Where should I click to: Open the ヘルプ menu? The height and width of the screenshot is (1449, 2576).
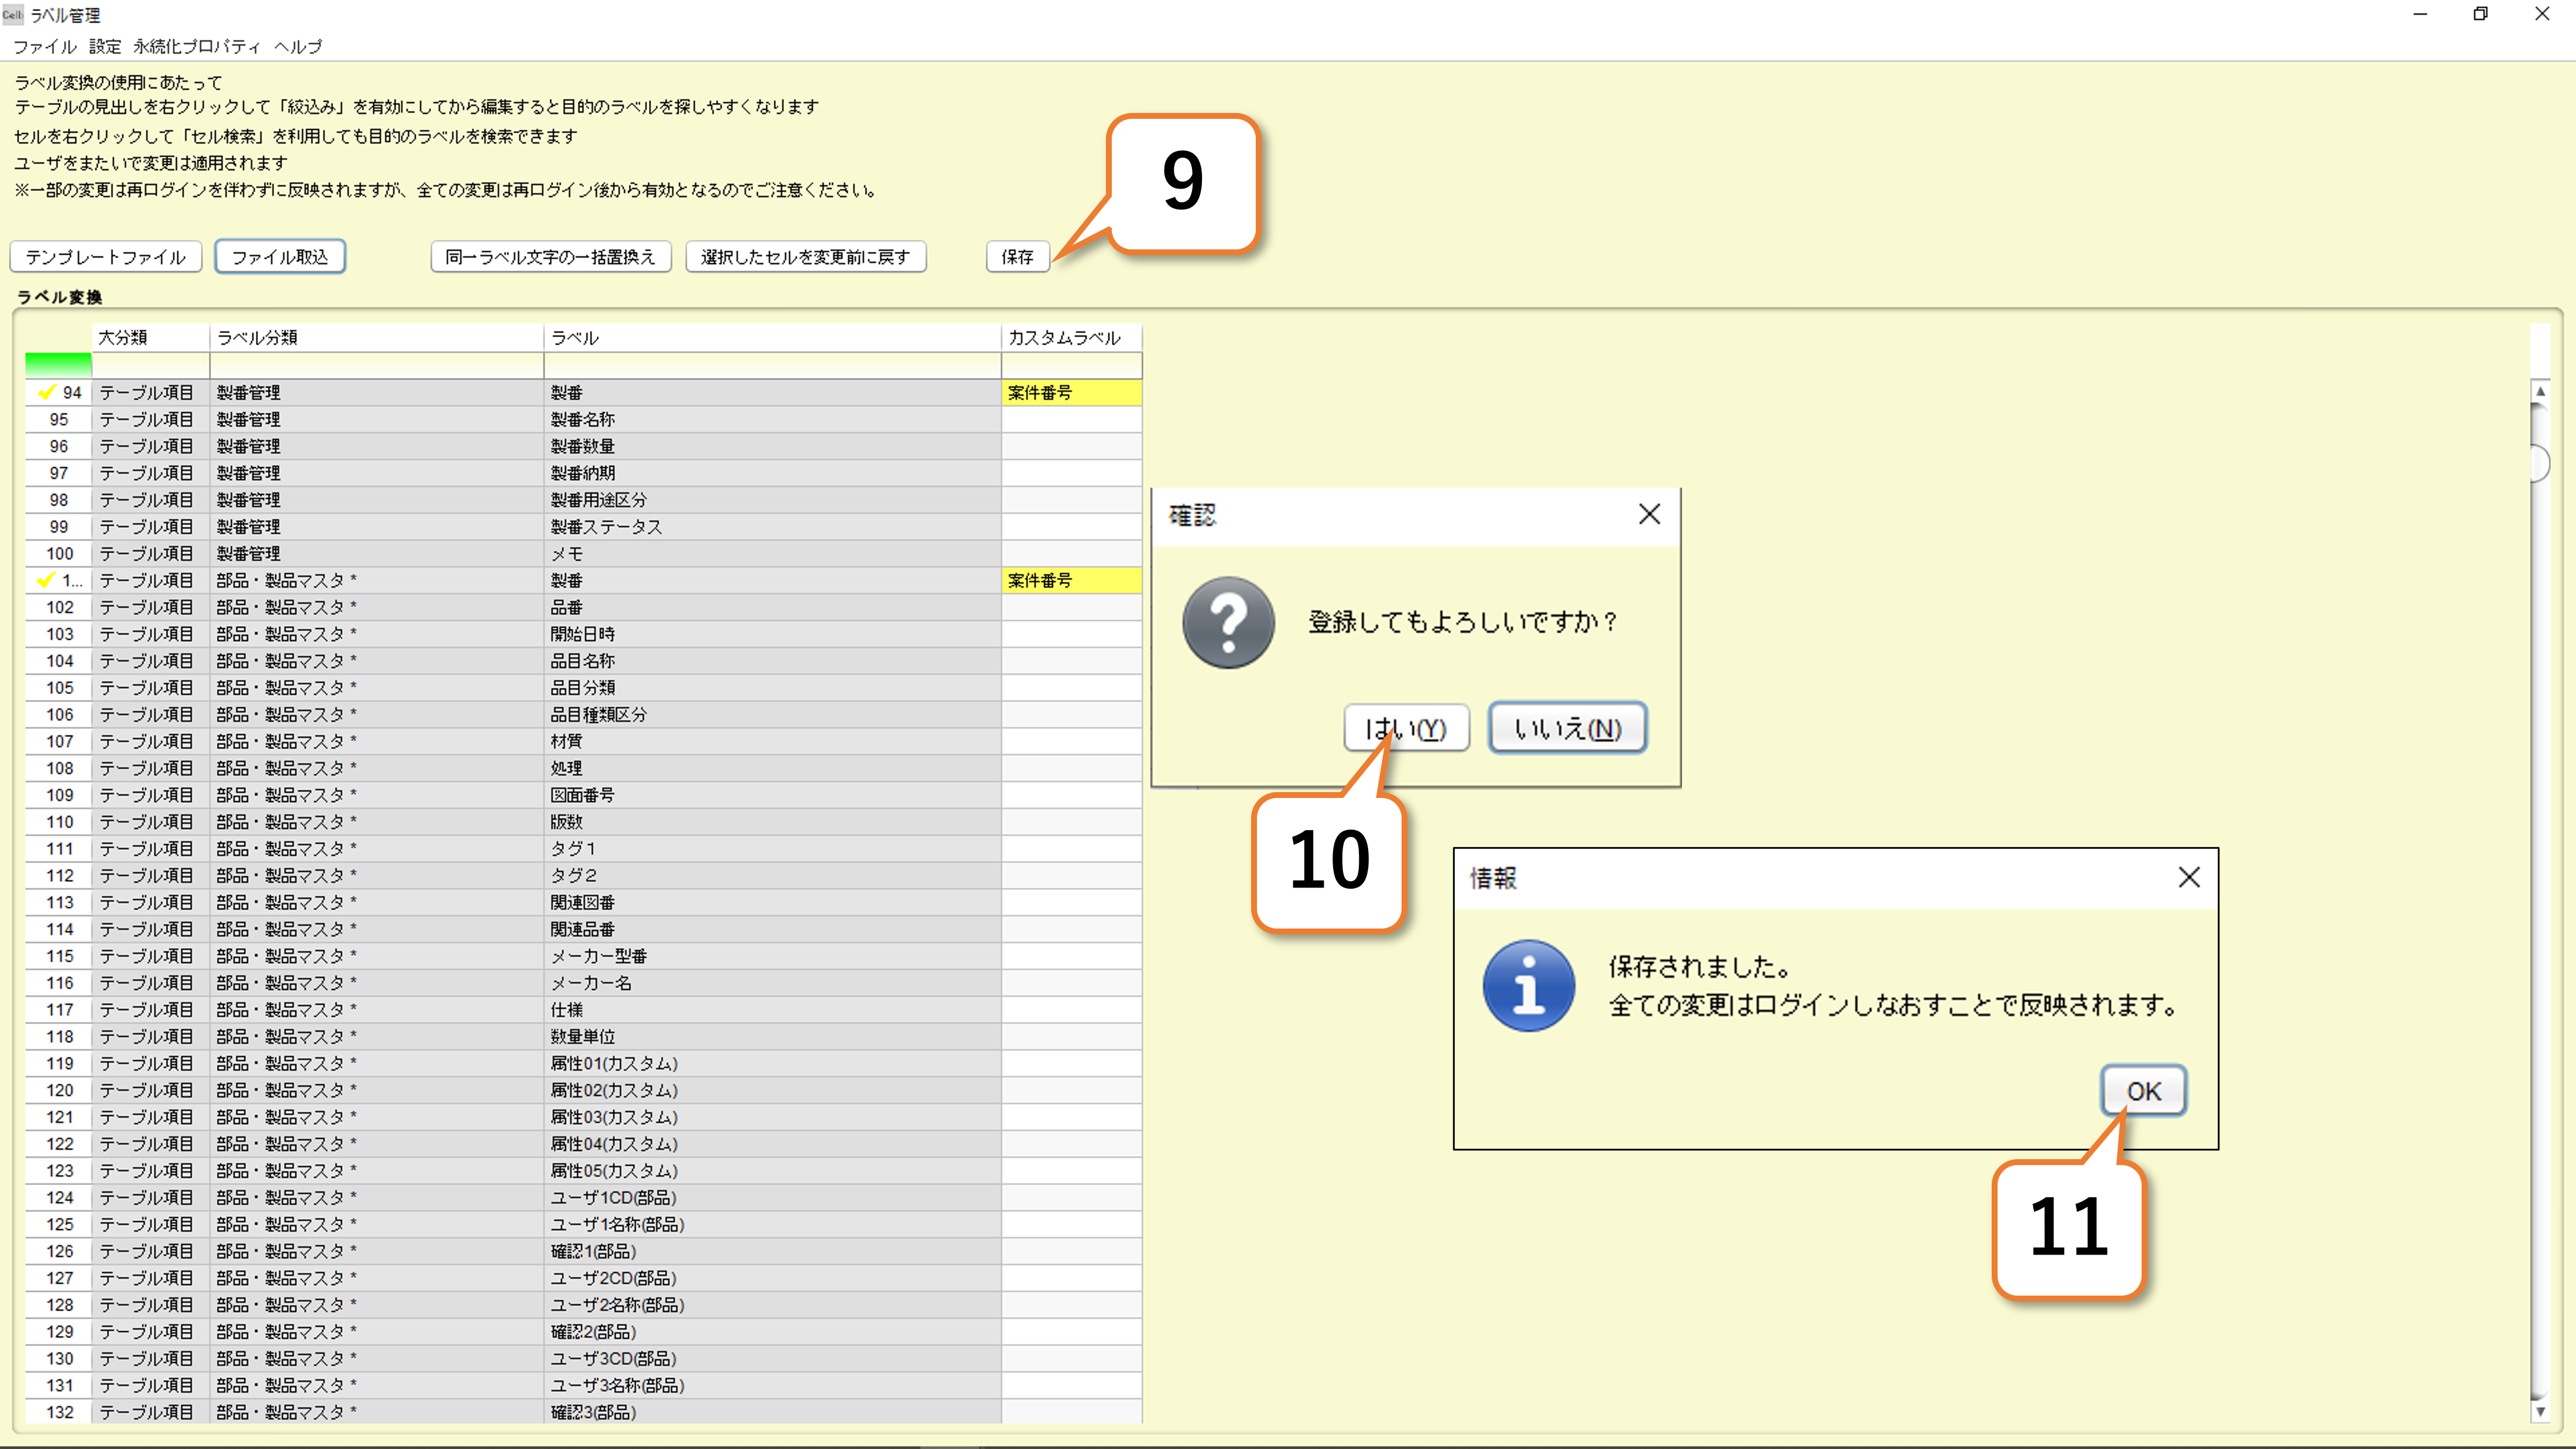(298, 46)
